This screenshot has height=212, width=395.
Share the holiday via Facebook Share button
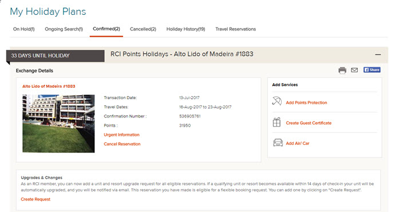(x=372, y=70)
